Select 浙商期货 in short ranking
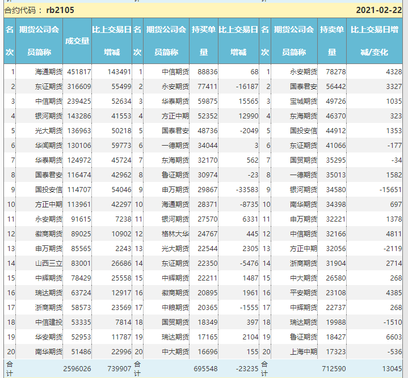 pos(304,264)
